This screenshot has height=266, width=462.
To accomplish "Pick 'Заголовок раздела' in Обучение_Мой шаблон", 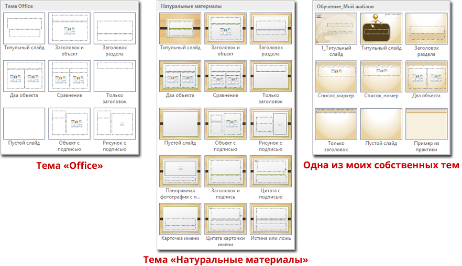I will pyautogui.click(x=426, y=29).
